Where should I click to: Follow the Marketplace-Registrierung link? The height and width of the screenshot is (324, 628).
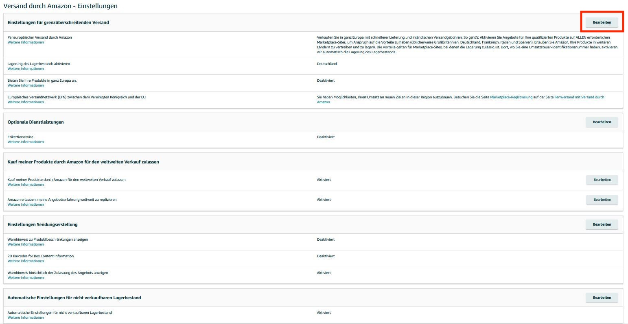[511, 97]
